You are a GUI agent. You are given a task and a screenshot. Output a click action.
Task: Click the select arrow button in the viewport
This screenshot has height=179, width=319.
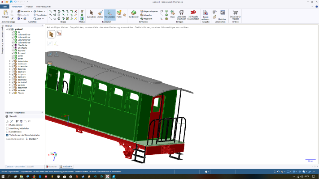(51, 34)
